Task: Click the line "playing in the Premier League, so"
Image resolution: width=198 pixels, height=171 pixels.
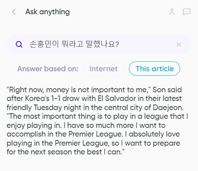Action: point(63,143)
